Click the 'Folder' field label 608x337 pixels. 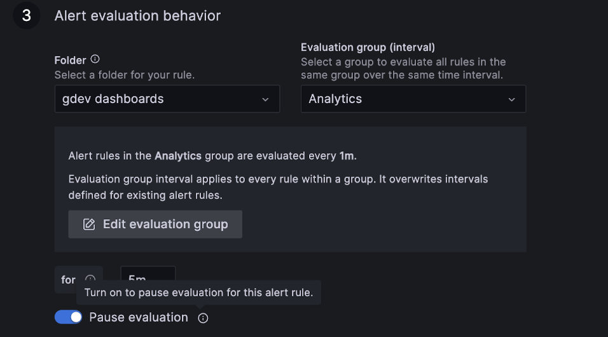tap(70, 60)
